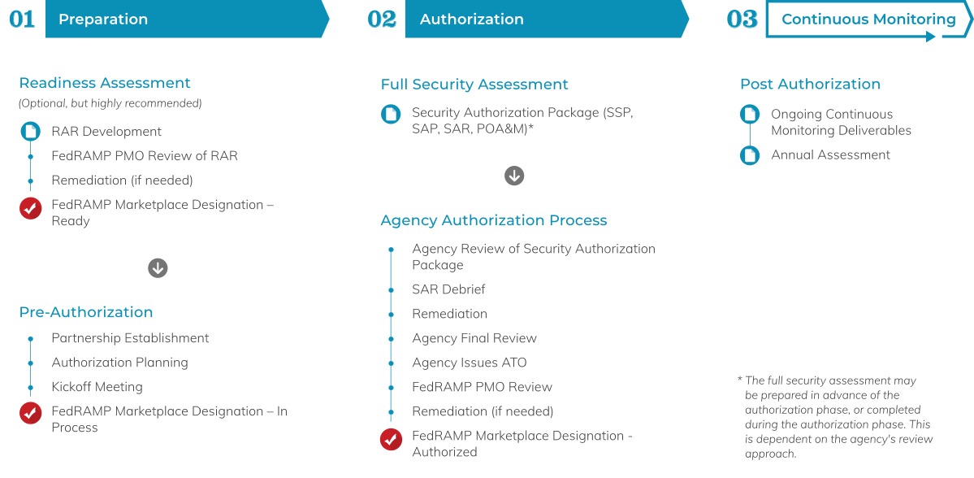974x478 pixels.
Task: Open the Readiness Assessment heading
Action: (105, 83)
